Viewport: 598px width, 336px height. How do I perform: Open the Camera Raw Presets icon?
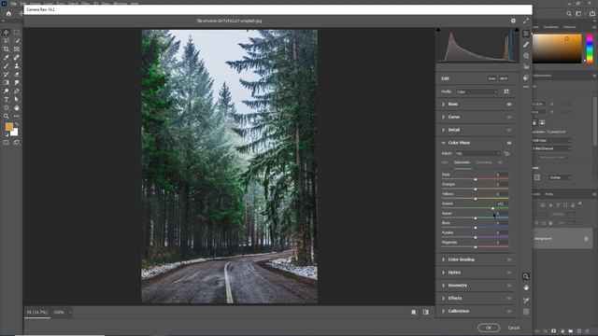(x=526, y=77)
